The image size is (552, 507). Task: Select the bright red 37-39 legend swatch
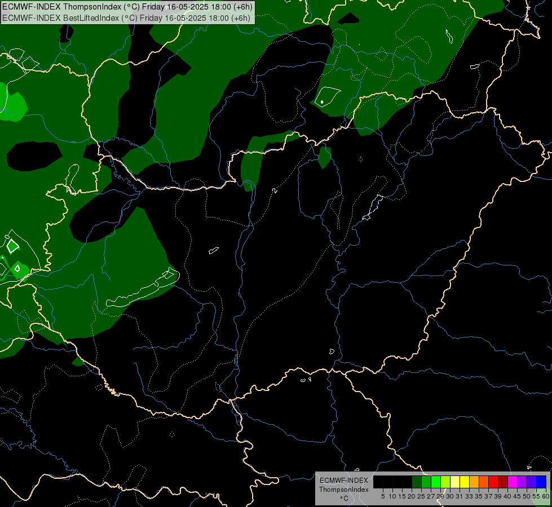coord(493,482)
